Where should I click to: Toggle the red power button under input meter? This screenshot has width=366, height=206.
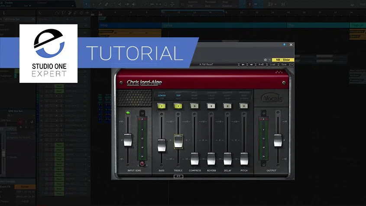click(142, 163)
